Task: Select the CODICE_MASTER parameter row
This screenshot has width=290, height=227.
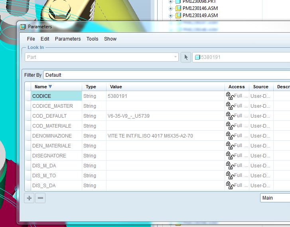Action: pyautogui.click(x=56, y=106)
